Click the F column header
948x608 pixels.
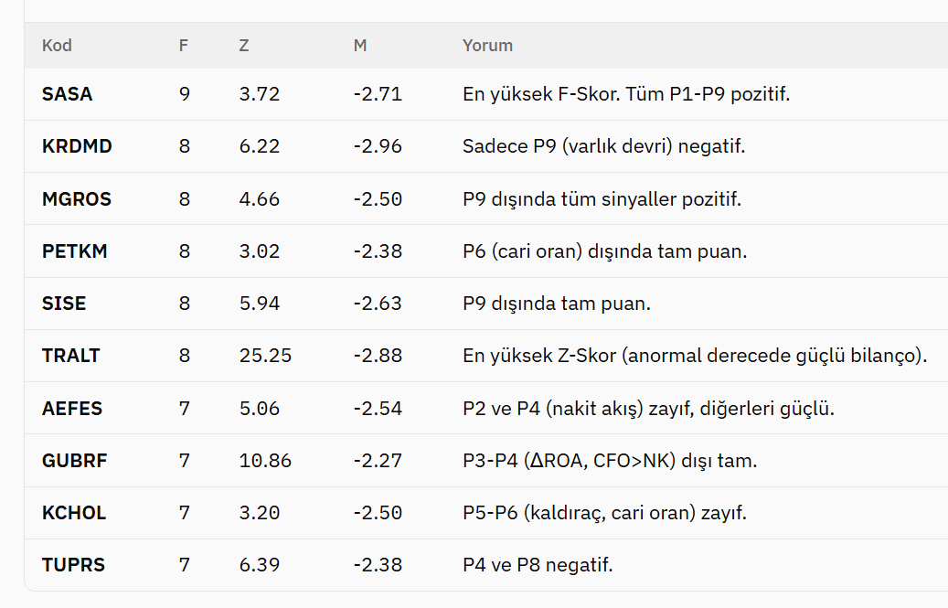[183, 46]
